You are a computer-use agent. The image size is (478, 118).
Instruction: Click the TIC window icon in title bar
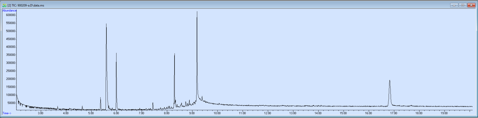4,5
